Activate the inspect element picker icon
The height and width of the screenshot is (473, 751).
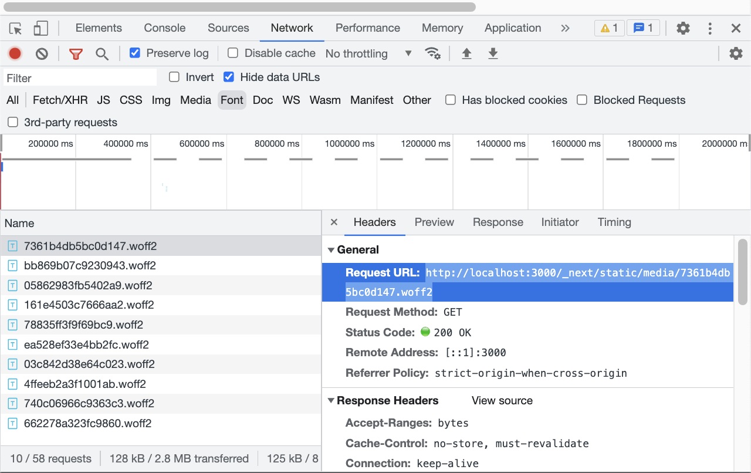tap(16, 28)
